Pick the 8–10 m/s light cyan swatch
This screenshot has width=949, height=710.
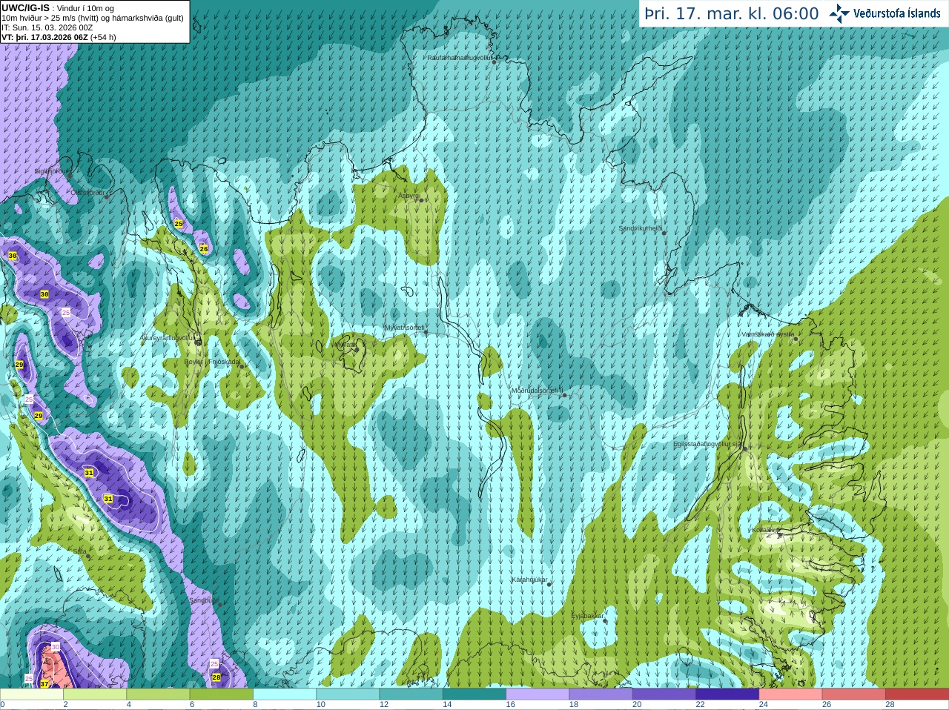(285, 694)
